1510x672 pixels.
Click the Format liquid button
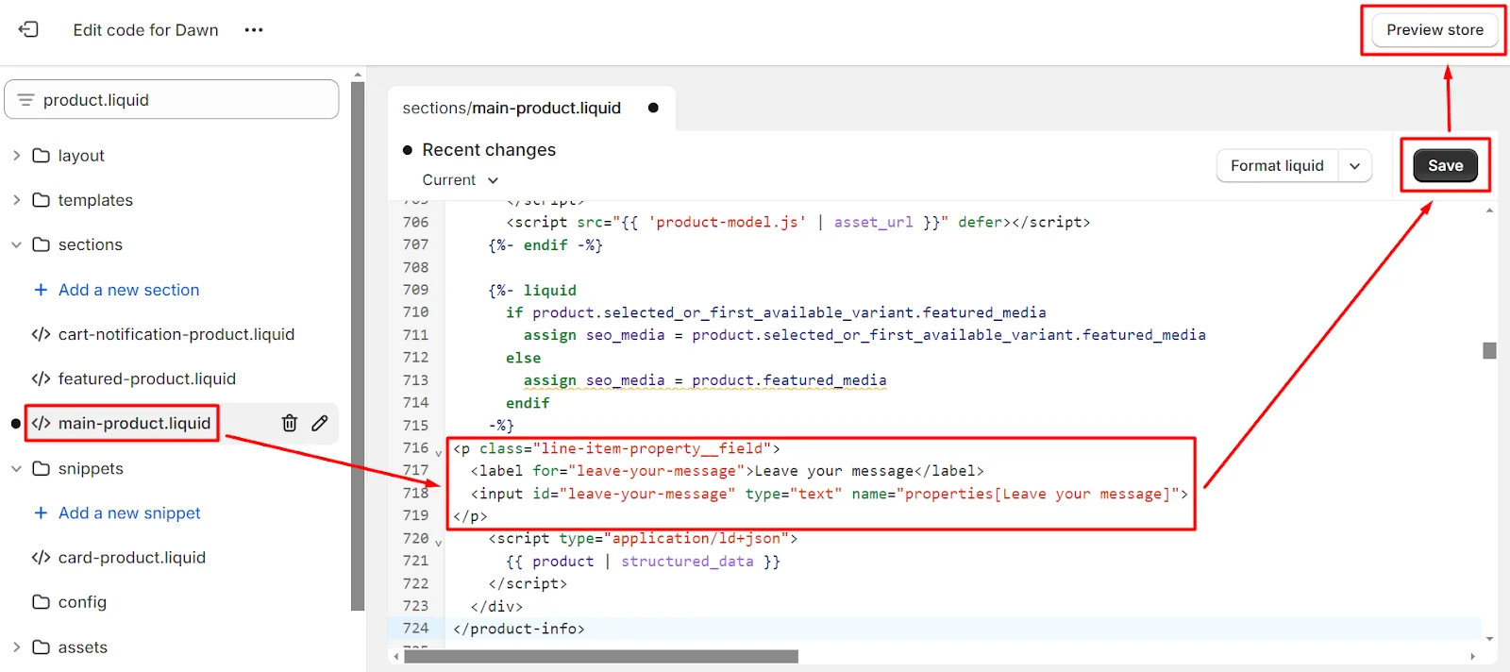(1277, 166)
